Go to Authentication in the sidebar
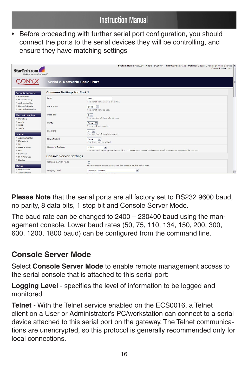 click(x=25, y=103)
